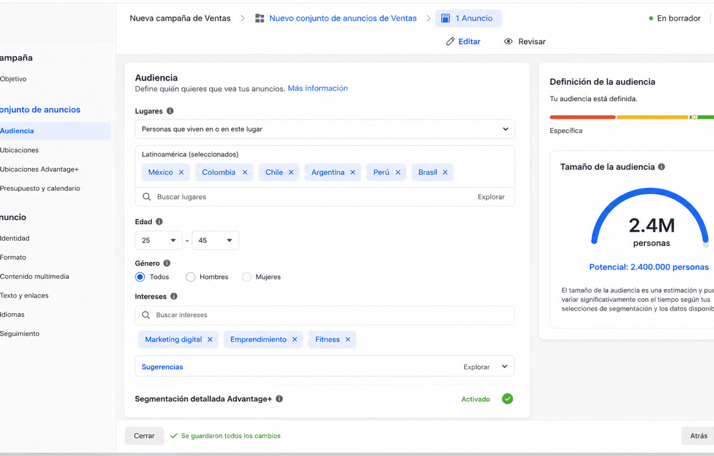Open Ubicaciones in the sidebar
The image size is (714, 456).
19,150
